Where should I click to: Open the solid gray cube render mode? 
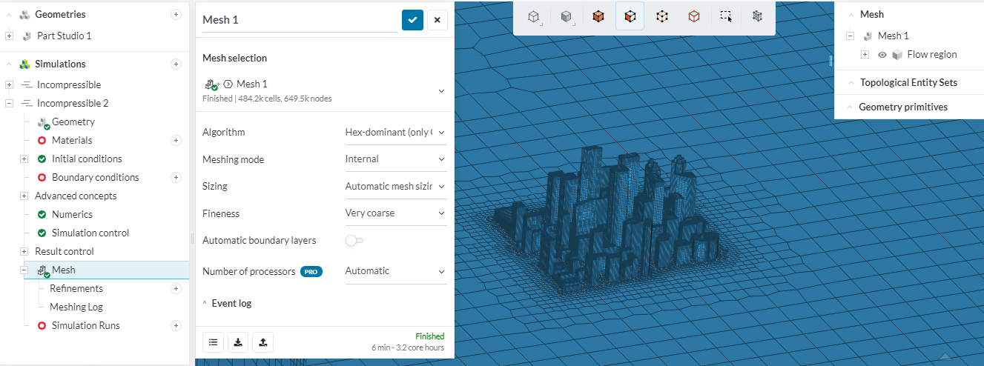point(566,16)
